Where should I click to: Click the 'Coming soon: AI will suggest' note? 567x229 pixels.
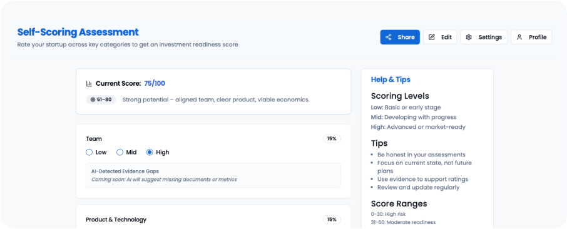[x=164, y=180]
